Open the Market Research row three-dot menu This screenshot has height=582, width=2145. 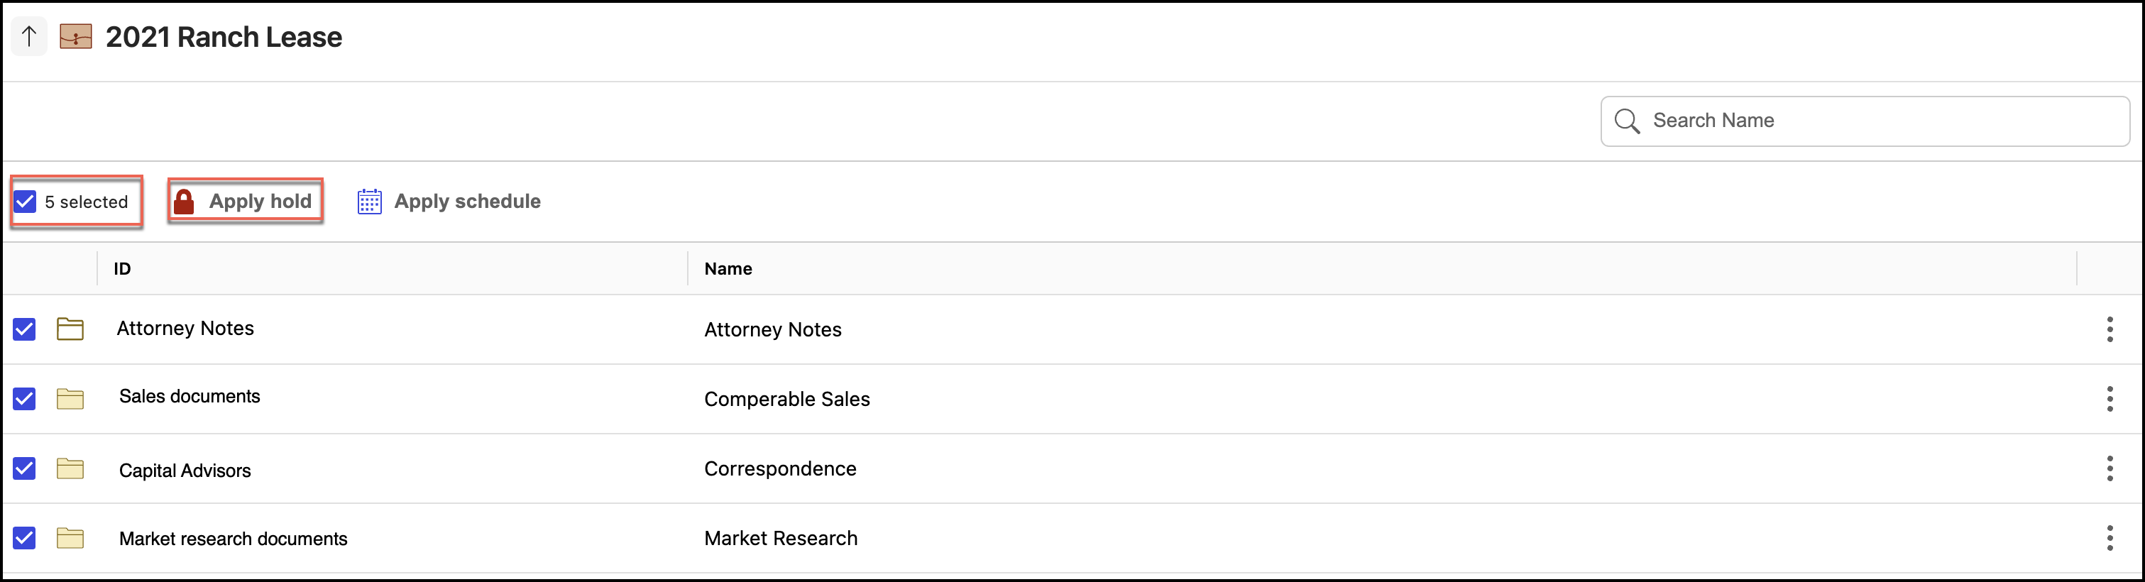click(2110, 538)
